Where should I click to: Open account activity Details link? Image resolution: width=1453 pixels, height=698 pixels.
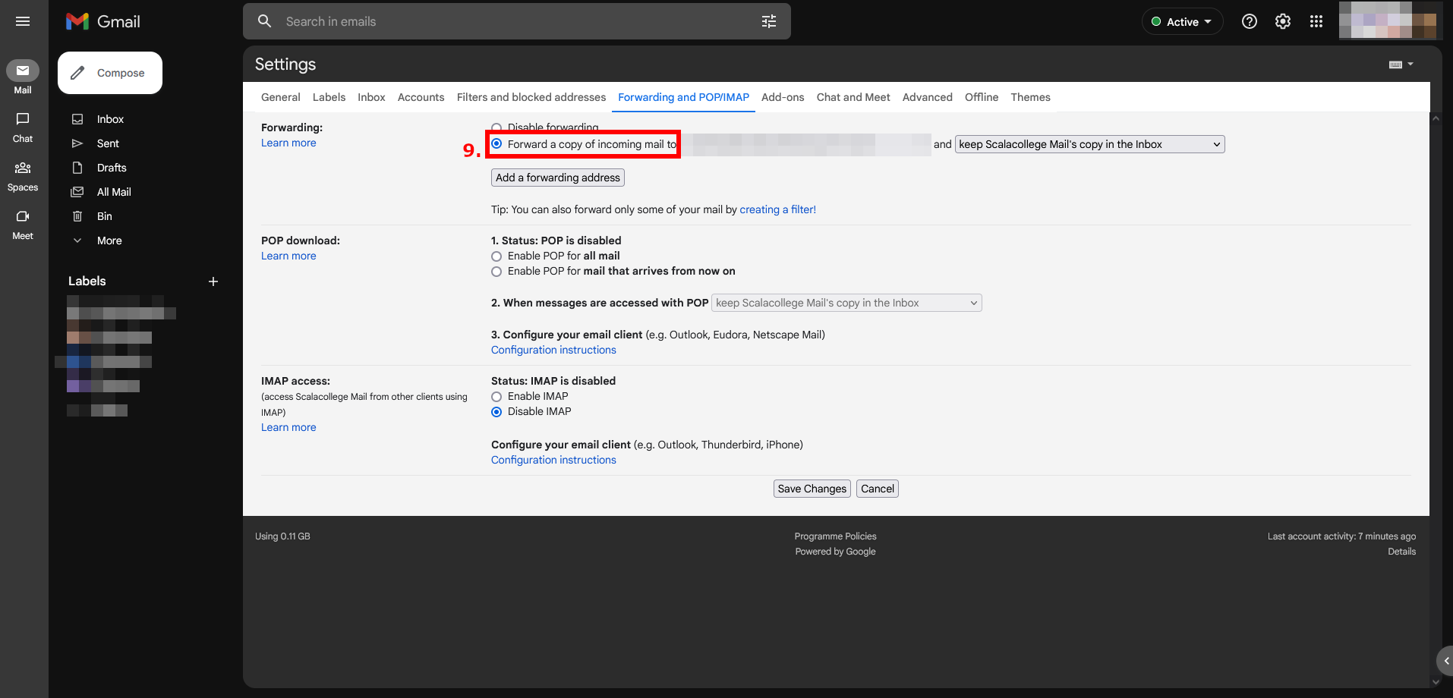pyautogui.click(x=1401, y=552)
